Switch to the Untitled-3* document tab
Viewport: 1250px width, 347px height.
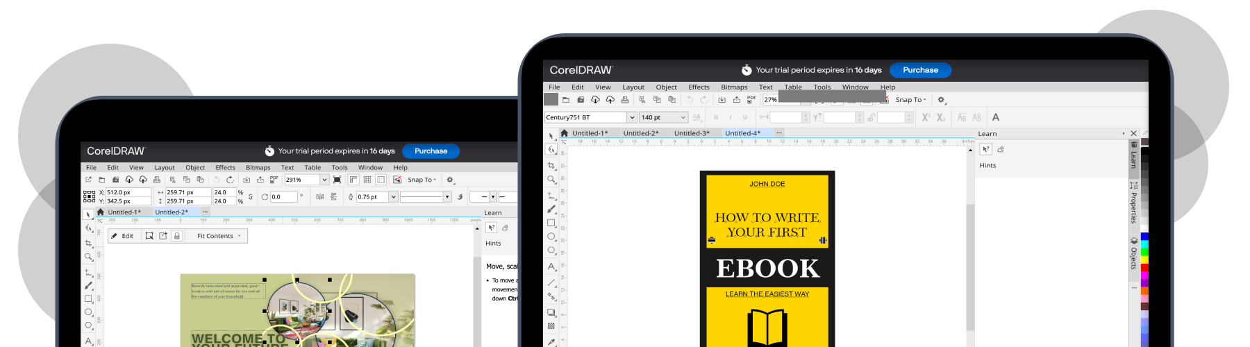[x=691, y=133]
